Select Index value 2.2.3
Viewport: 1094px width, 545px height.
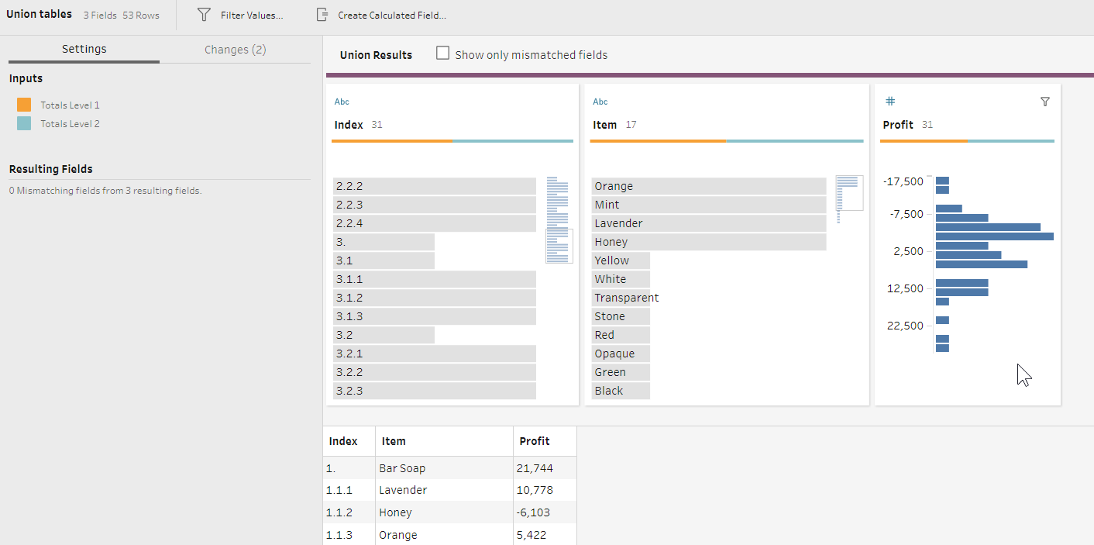(435, 205)
